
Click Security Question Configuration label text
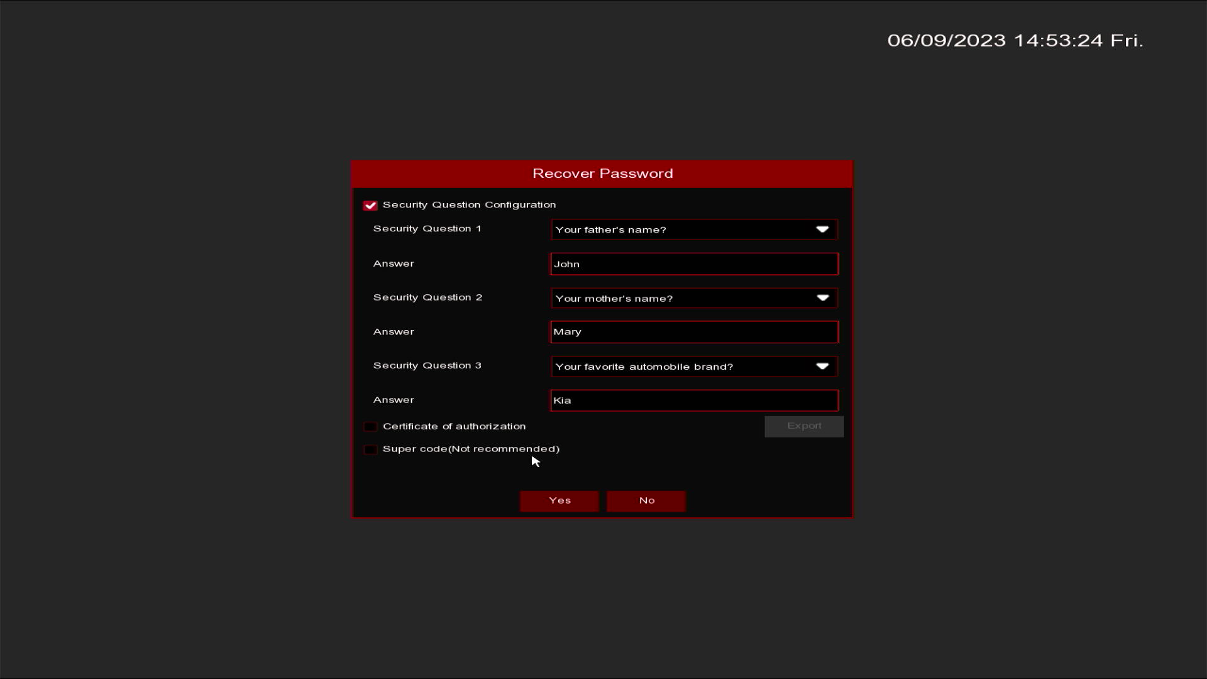469,205
